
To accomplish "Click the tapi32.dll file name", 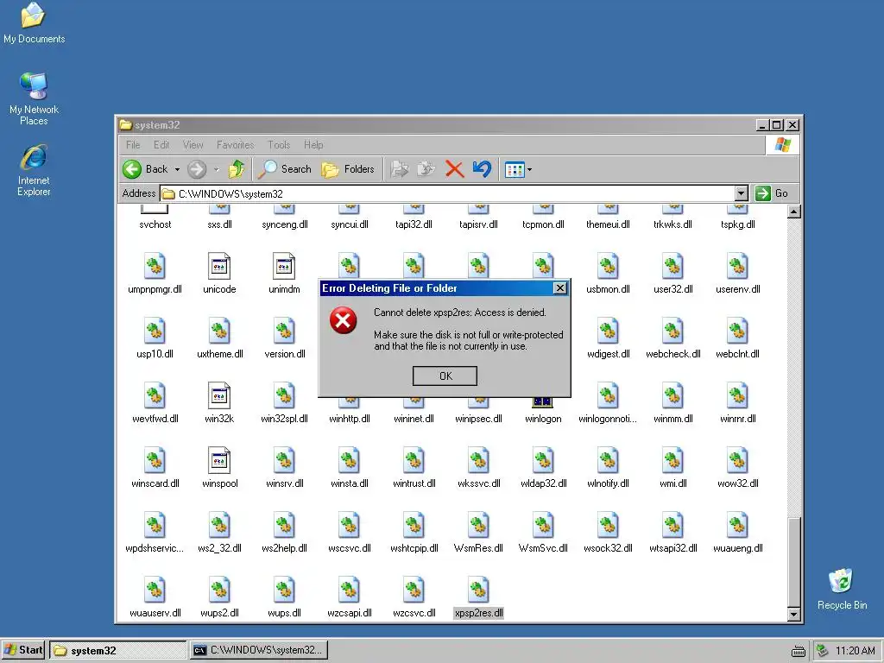I will pos(414,224).
